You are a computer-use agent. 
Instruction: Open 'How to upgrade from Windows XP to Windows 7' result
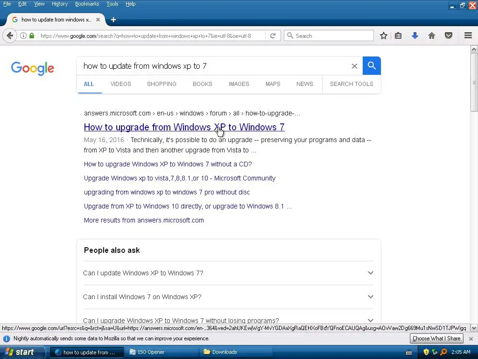coord(184,127)
